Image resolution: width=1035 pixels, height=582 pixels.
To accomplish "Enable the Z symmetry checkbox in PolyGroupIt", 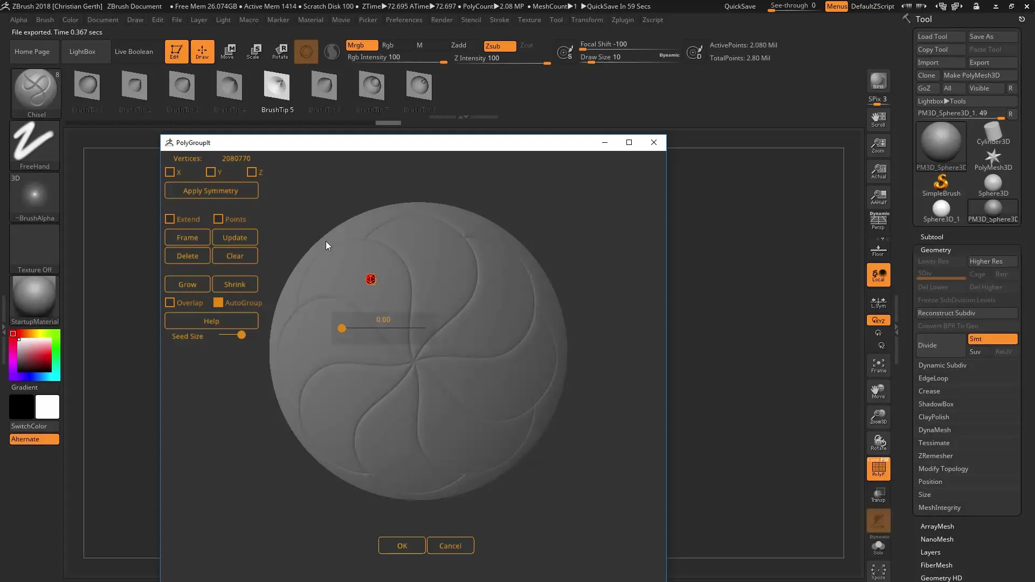I will (252, 172).
